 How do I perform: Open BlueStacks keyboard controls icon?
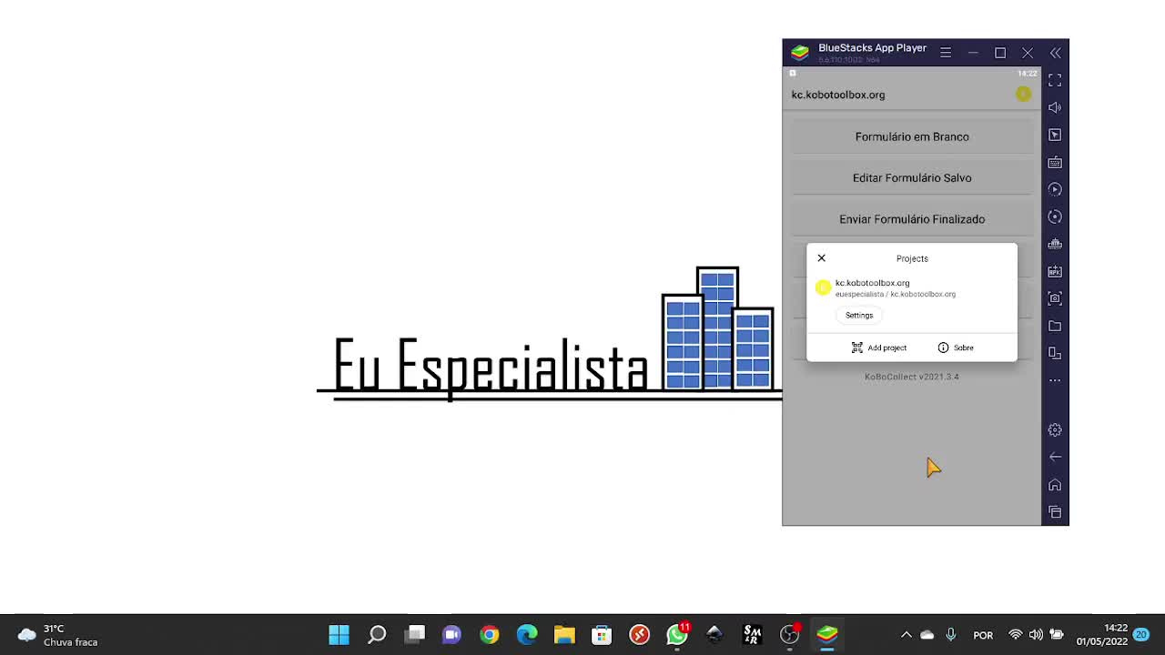click(1055, 162)
